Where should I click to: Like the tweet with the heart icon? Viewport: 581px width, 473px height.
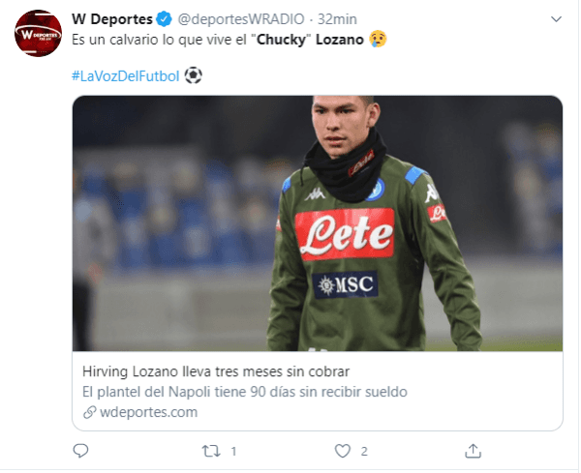coord(342,451)
